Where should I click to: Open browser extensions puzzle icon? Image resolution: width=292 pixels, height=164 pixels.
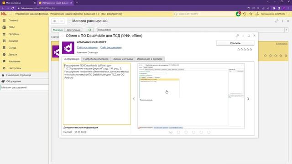(x=274, y=8)
